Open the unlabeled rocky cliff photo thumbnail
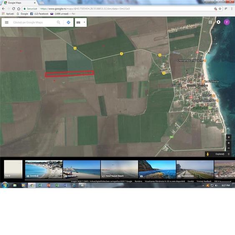 click(157, 169)
